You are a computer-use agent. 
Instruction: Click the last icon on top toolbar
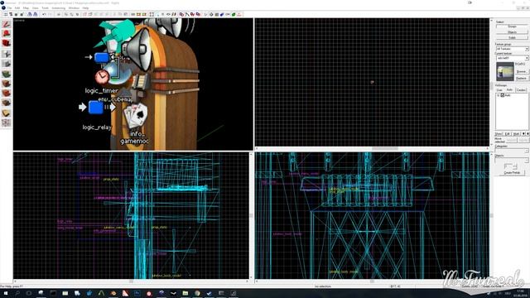[239, 14]
